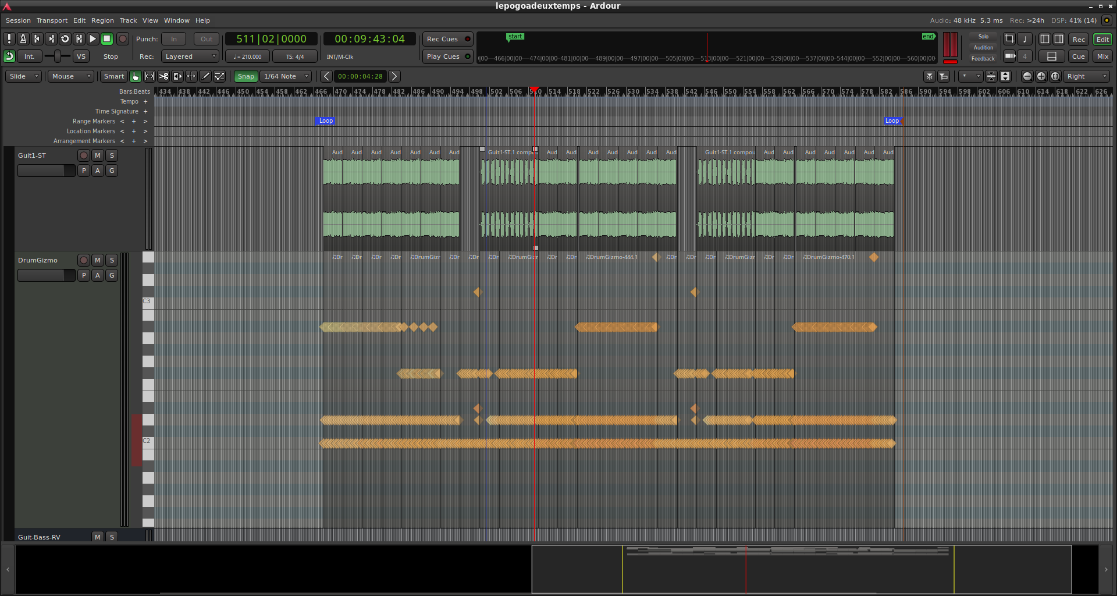Click the metronome toggle icon
Screen dimensions: 1117x596
[23, 39]
